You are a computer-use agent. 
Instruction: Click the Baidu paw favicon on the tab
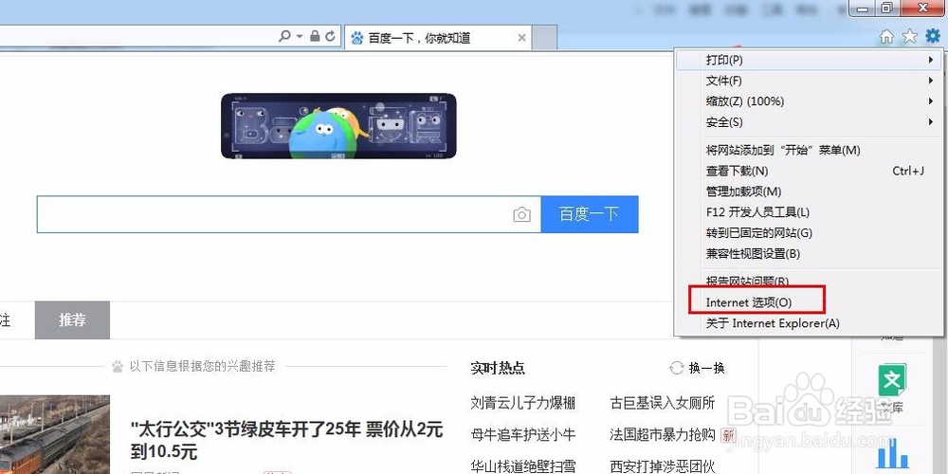click(357, 38)
